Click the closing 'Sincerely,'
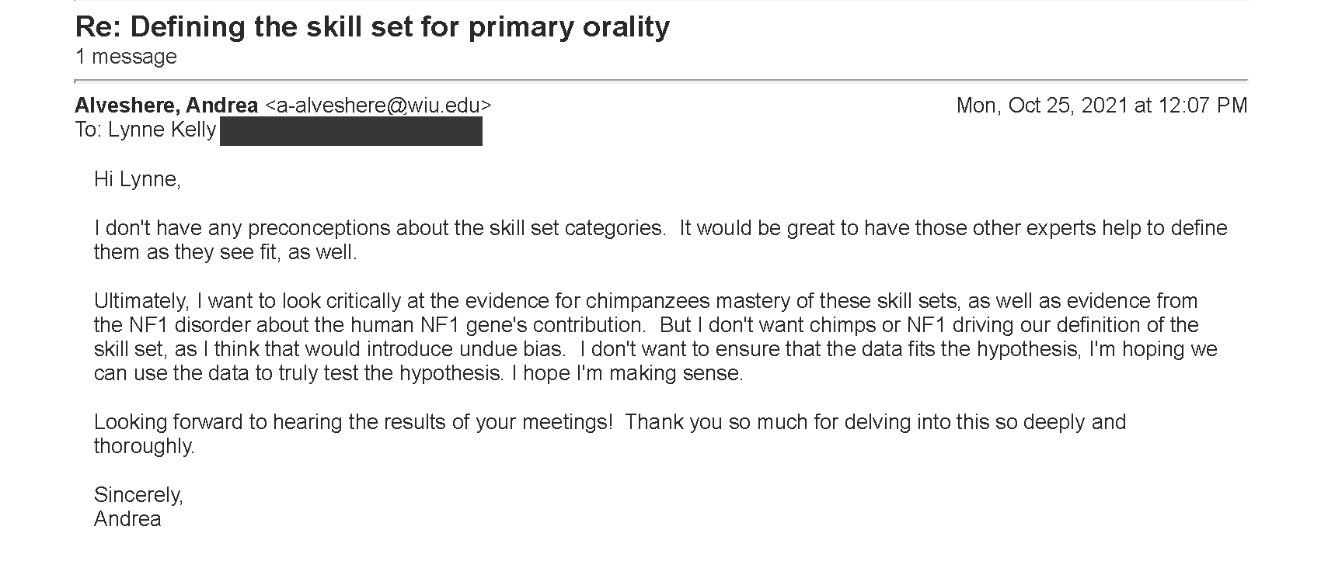1321x561 pixels. pyautogui.click(x=139, y=494)
